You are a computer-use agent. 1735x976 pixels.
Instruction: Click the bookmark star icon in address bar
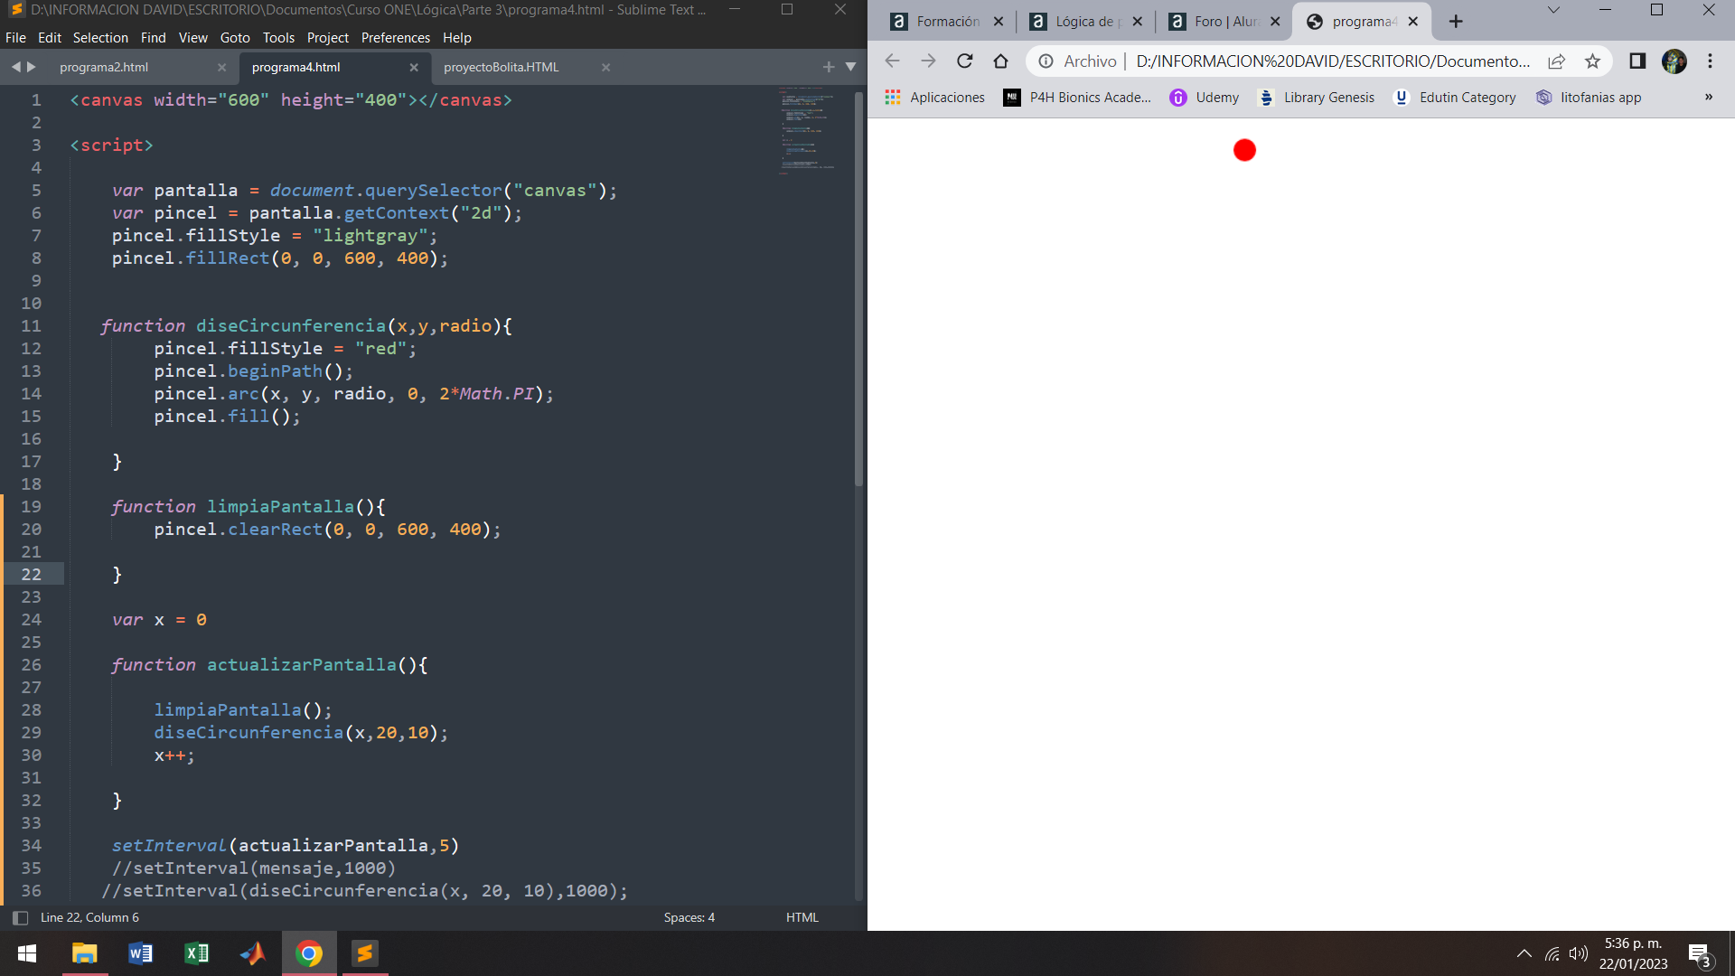pos(1596,62)
